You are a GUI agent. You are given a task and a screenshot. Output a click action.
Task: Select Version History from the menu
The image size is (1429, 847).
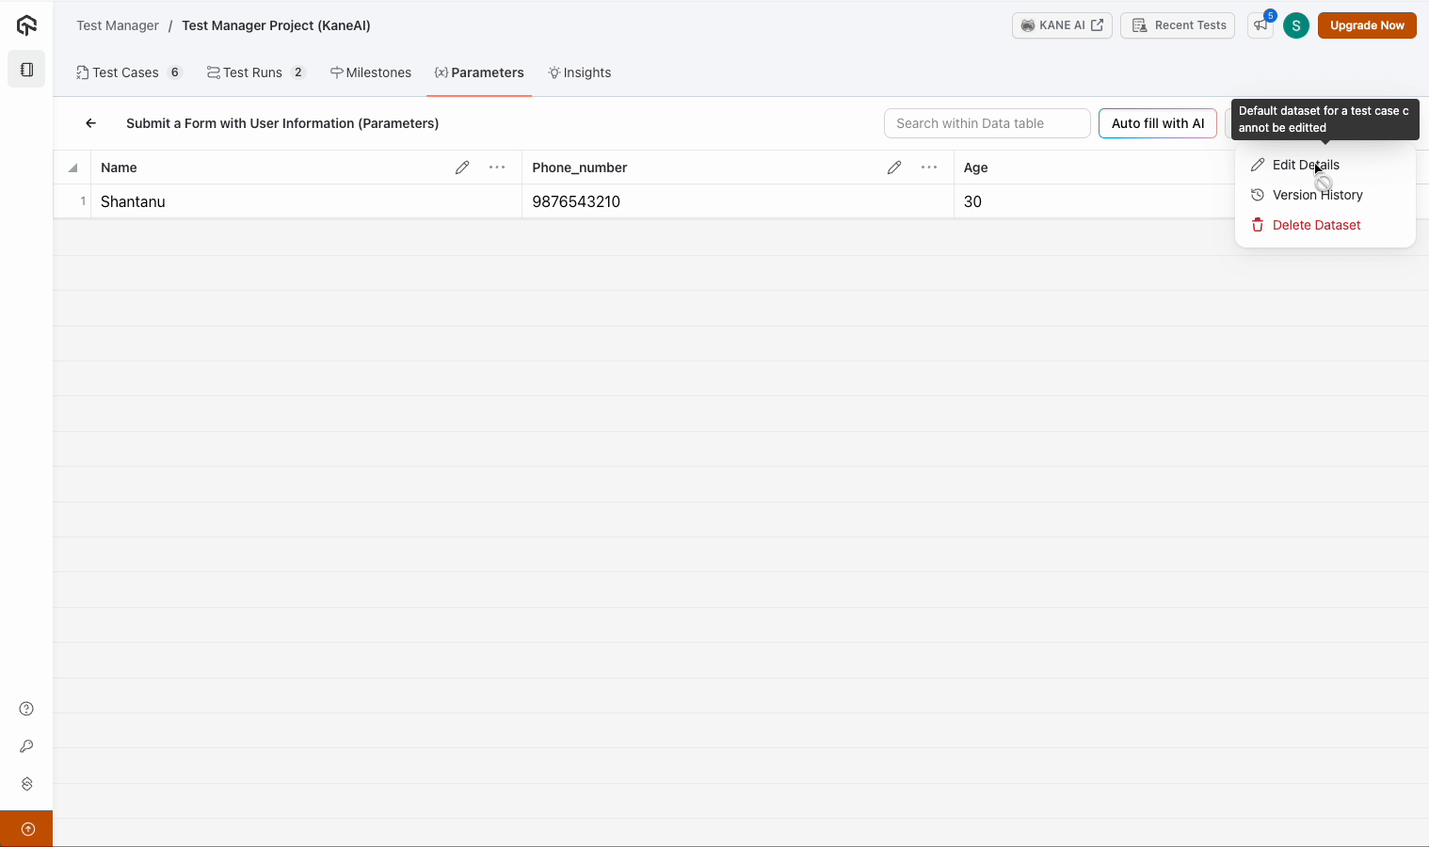click(1317, 195)
